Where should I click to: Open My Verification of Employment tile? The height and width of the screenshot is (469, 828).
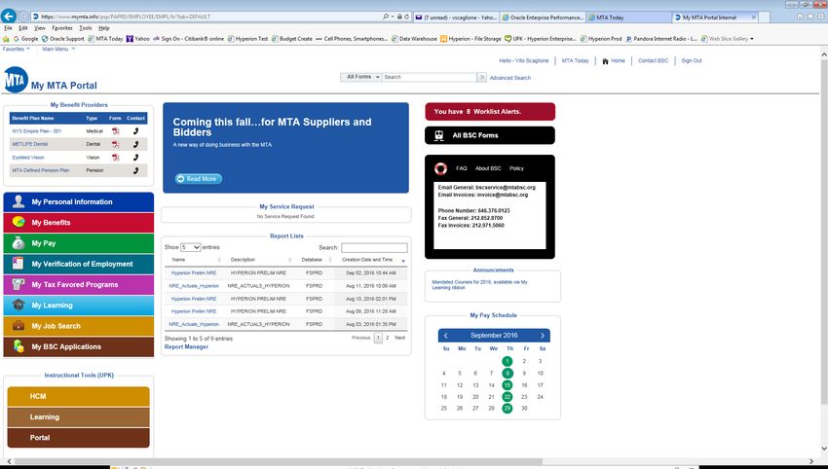(79, 264)
